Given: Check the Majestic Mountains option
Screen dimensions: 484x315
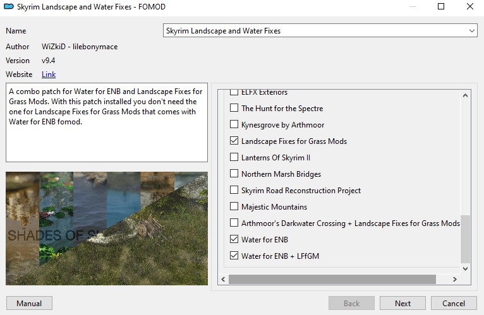Looking at the screenshot, I should pos(234,206).
